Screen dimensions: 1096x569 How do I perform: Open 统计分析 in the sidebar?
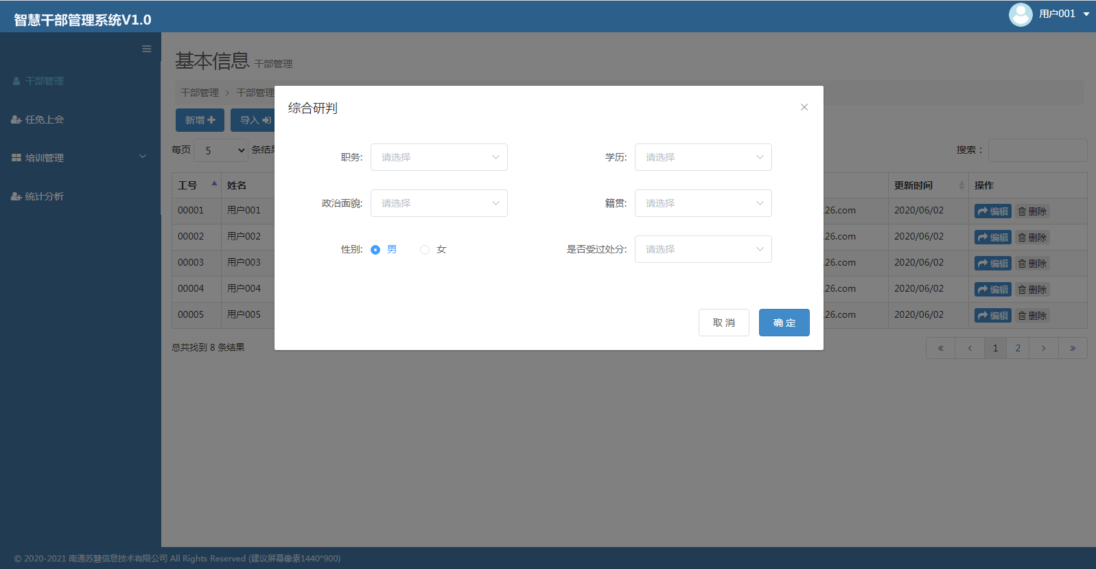pyautogui.click(x=45, y=196)
